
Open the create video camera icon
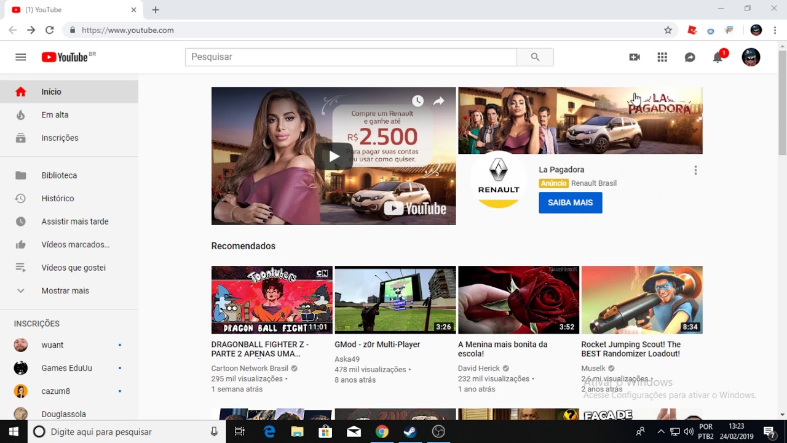(x=635, y=57)
